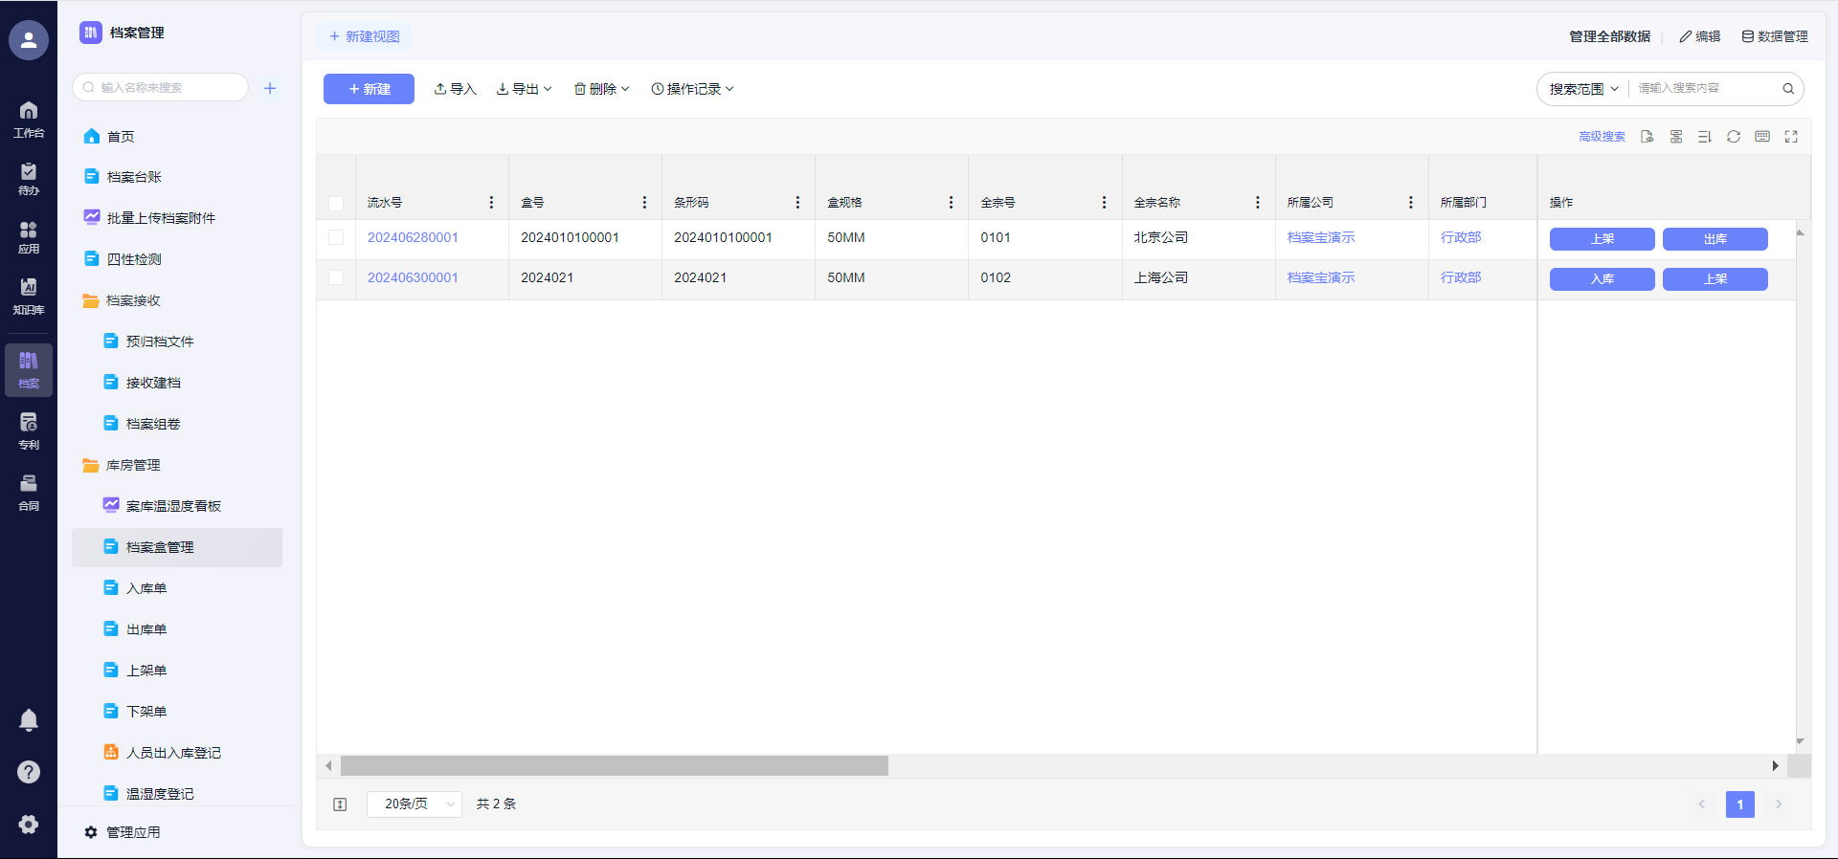Image resolution: width=1838 pixels, height=859 pixels.
Task: Click the row sort icon in table toolbar
Action: tap(1704, 137)
